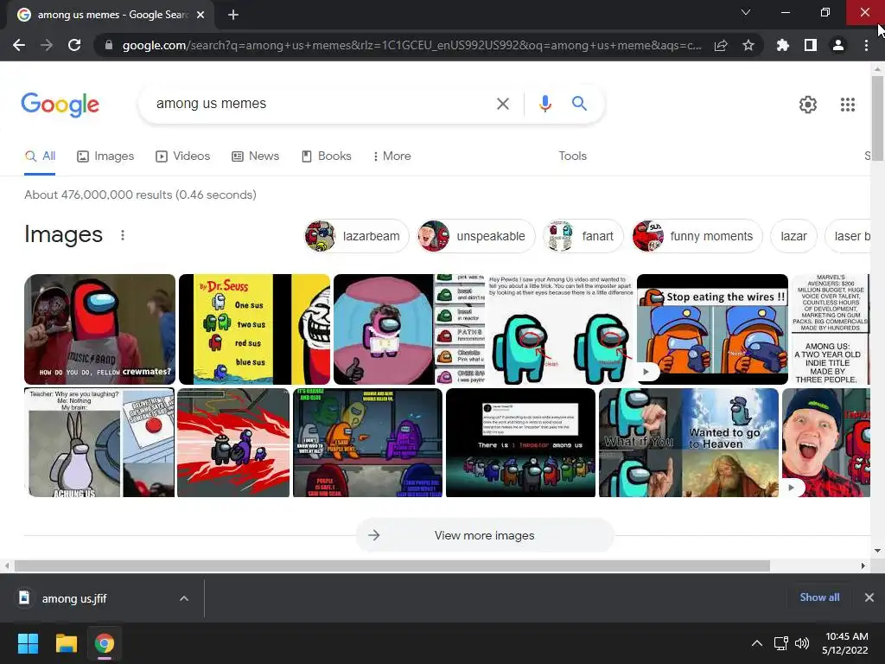Open the two cyan crewmates eyes meme
The width and height of the screenshot is (885, 664).
(x=560, y=329)
